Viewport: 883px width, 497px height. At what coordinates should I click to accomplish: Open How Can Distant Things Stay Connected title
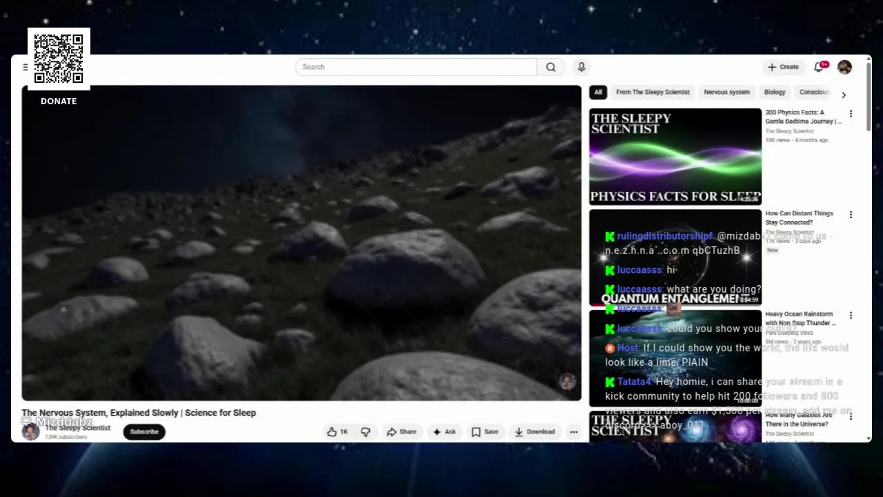800,218
